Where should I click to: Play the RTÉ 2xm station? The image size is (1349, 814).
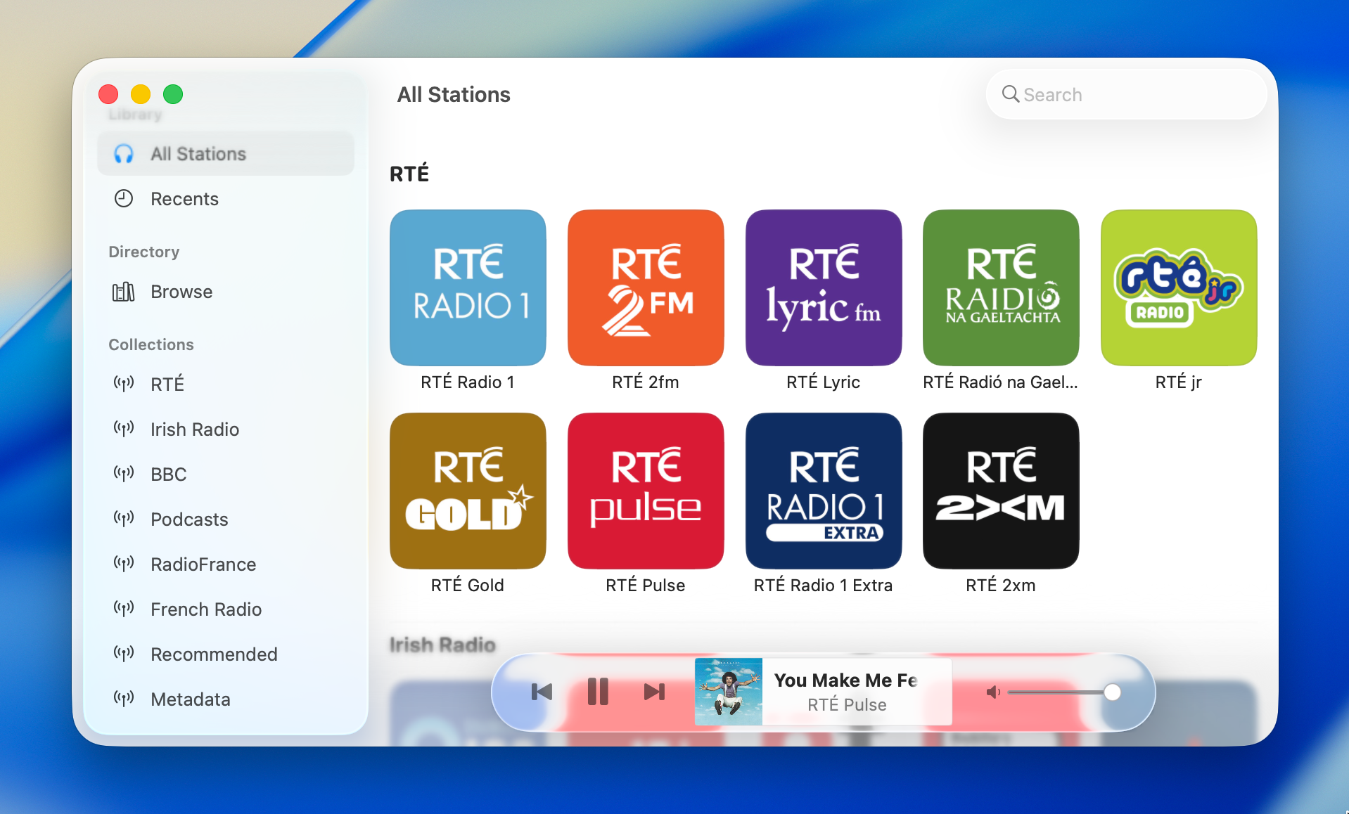pyautogui.click(x=1001, y=491)
